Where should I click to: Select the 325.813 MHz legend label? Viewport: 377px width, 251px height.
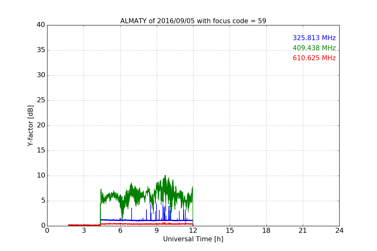[x=314, y=38]
